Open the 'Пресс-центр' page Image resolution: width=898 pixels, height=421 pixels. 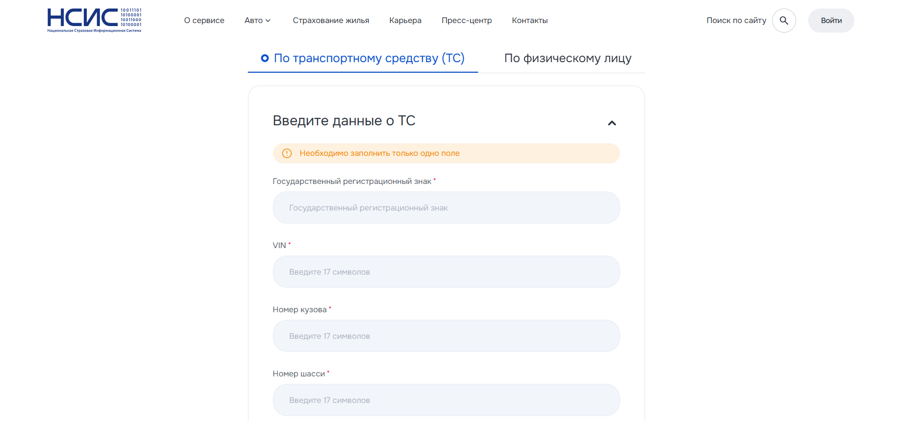467,21
